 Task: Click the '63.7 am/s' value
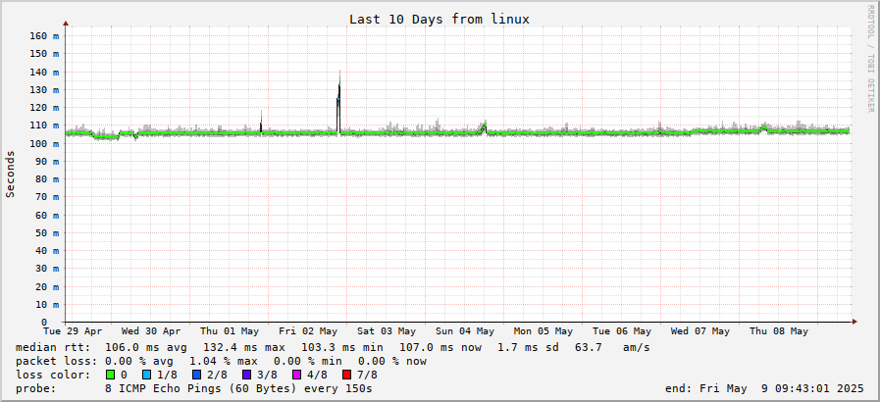tap(612, 348)
